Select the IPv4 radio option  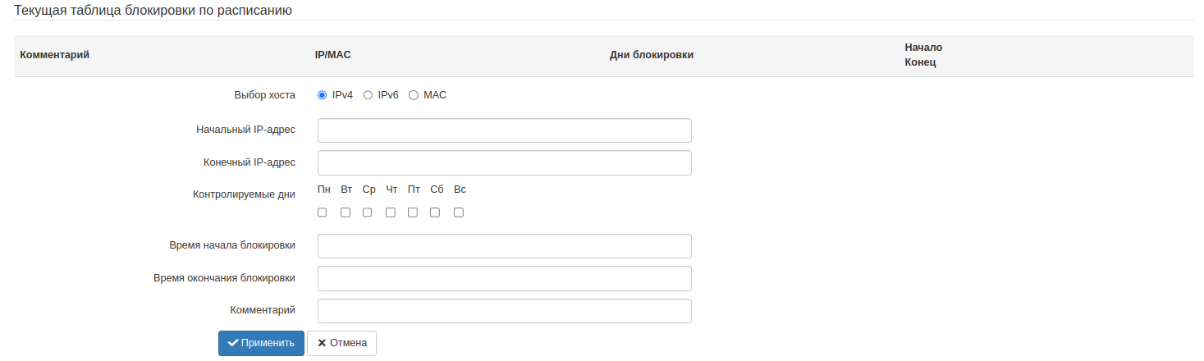pos(323,95)
